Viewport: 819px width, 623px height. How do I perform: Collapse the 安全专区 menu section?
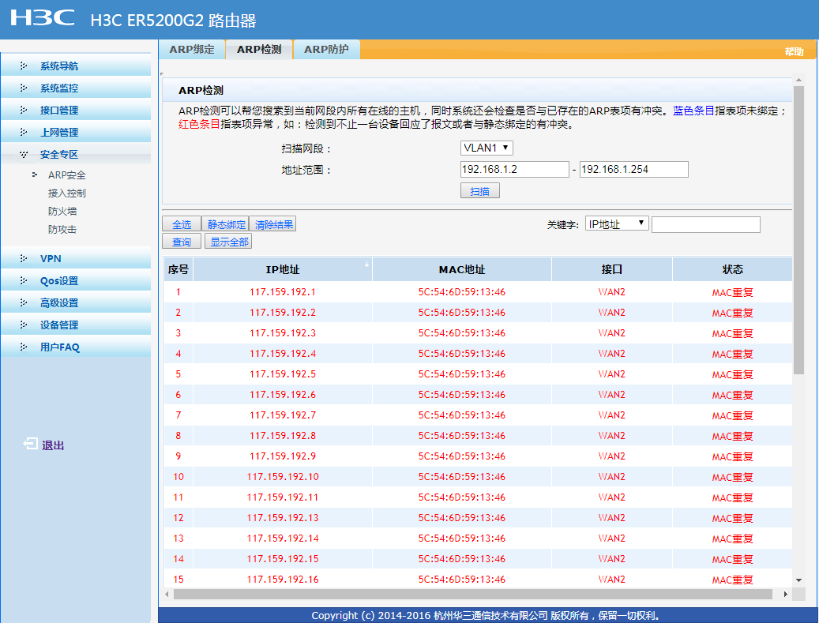coord(59,155)
